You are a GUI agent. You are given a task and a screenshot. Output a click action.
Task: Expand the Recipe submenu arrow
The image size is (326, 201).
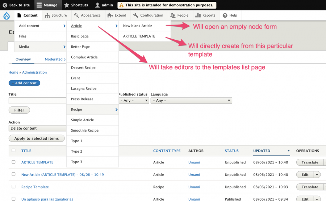(x=116, y=110)
